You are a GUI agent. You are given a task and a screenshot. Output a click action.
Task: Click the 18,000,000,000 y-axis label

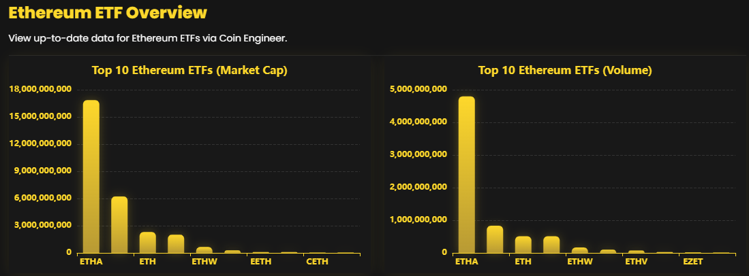[41, 89]
